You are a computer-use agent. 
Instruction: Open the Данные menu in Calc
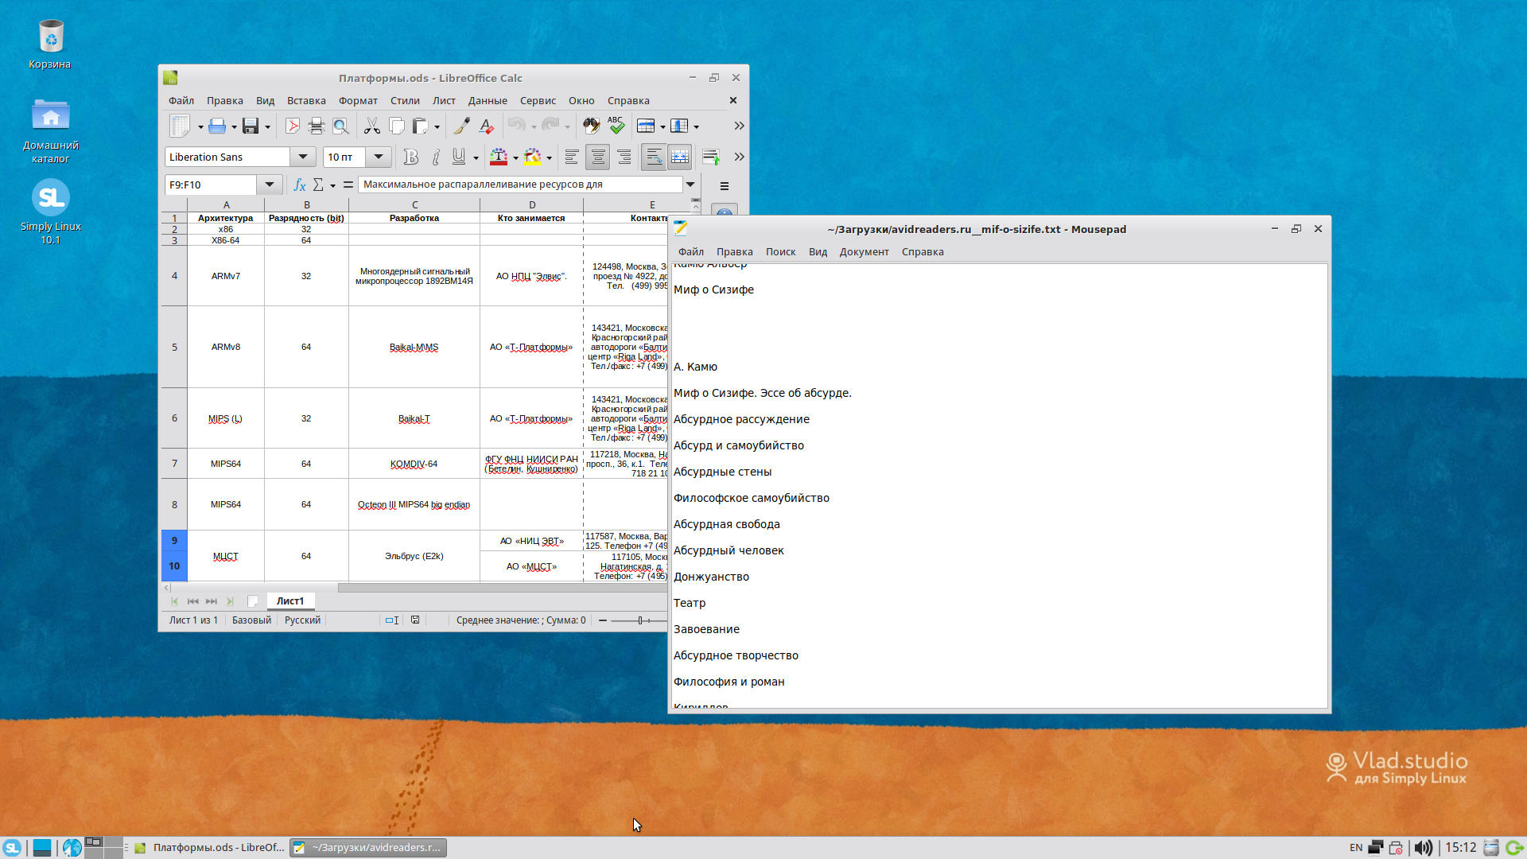(488, 100)
